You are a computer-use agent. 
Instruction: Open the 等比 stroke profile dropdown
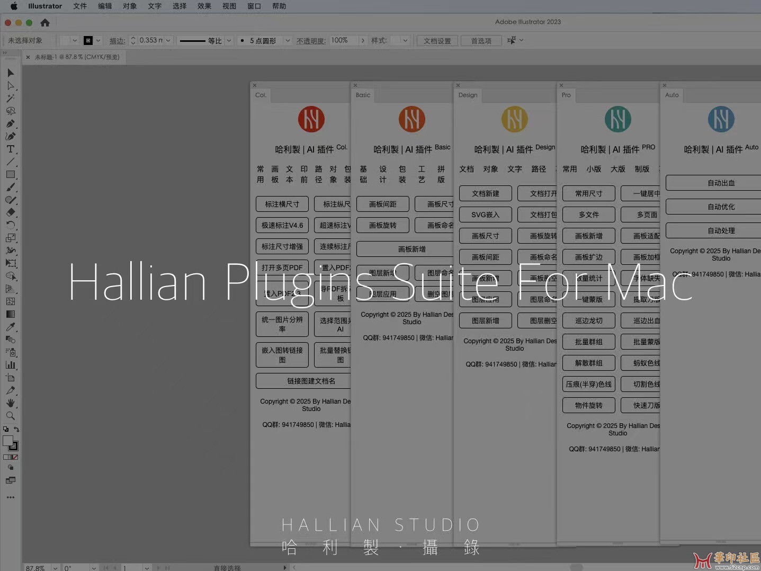pos(229,41)
